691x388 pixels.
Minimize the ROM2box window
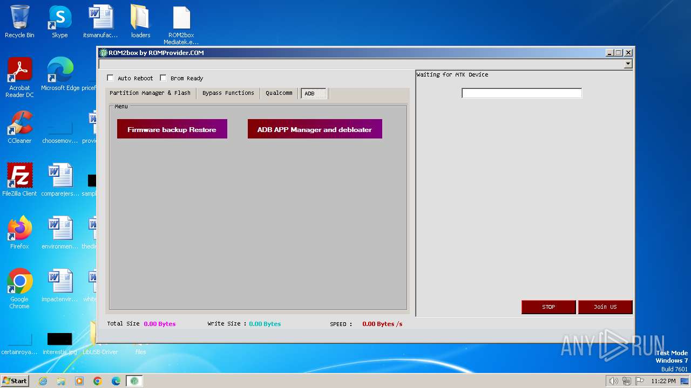pos(610,53)
